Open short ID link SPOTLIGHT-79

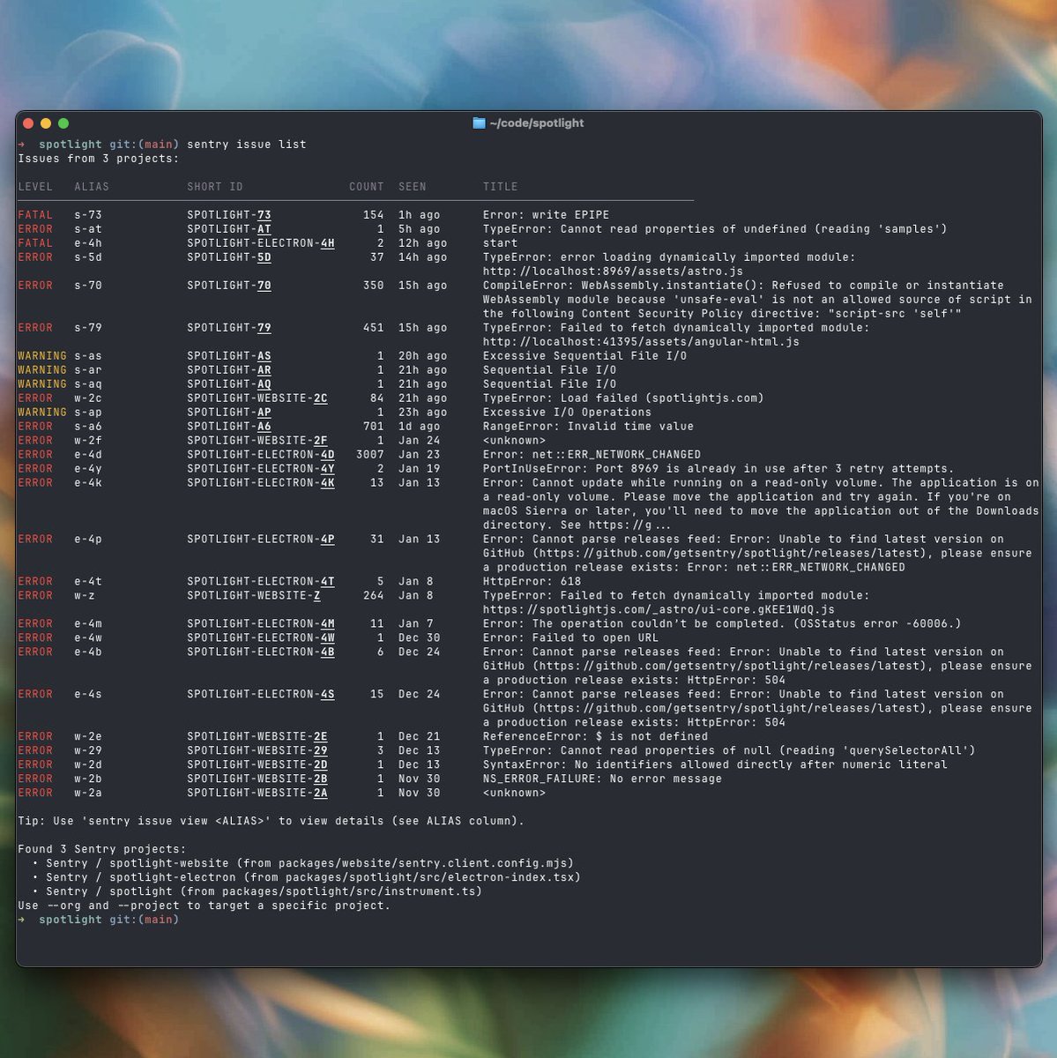229,328
